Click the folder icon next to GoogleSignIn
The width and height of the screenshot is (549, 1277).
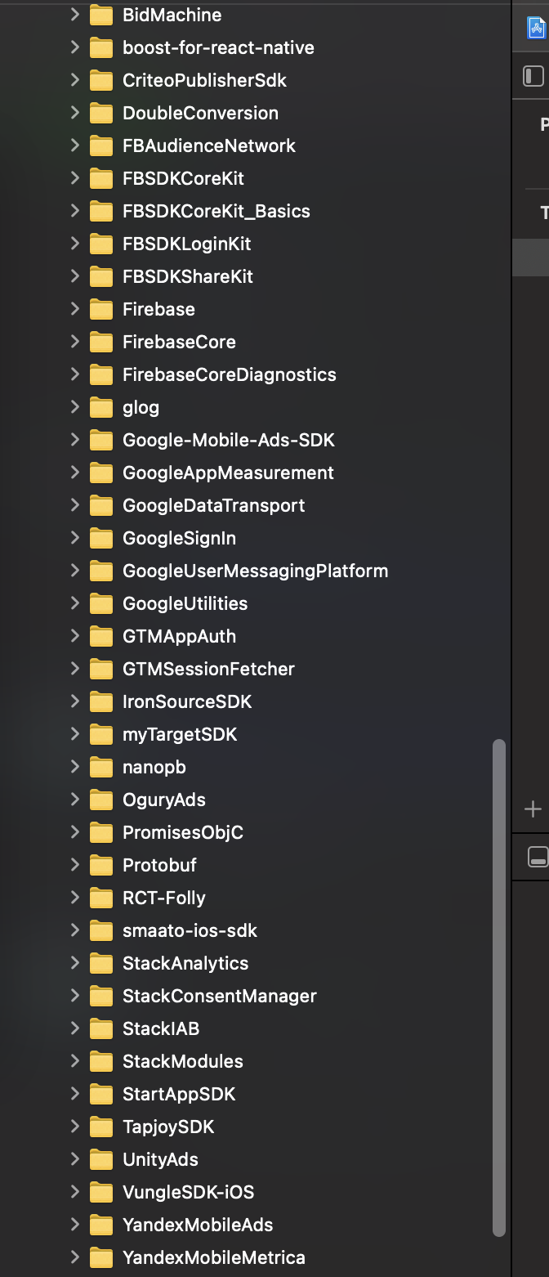pos(99,538)
